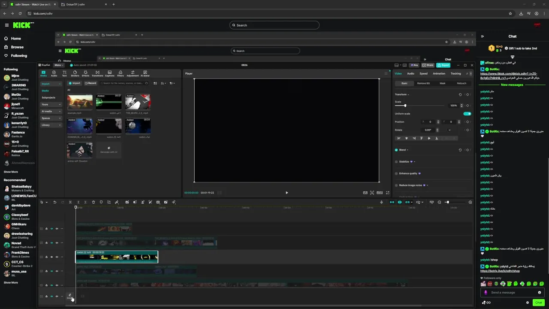Switch to the Animation tab
The width and height of the screenshot is (549, 309).
pyautogui.click(x=439, y=73)
